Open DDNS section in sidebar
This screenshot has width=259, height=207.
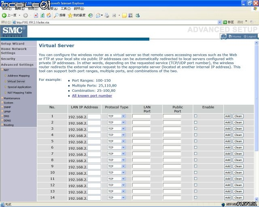[x=7, y=120]
